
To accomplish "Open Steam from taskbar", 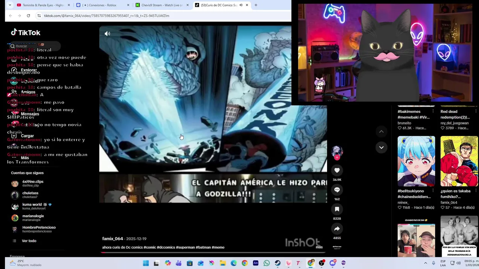I will point(277,263).
